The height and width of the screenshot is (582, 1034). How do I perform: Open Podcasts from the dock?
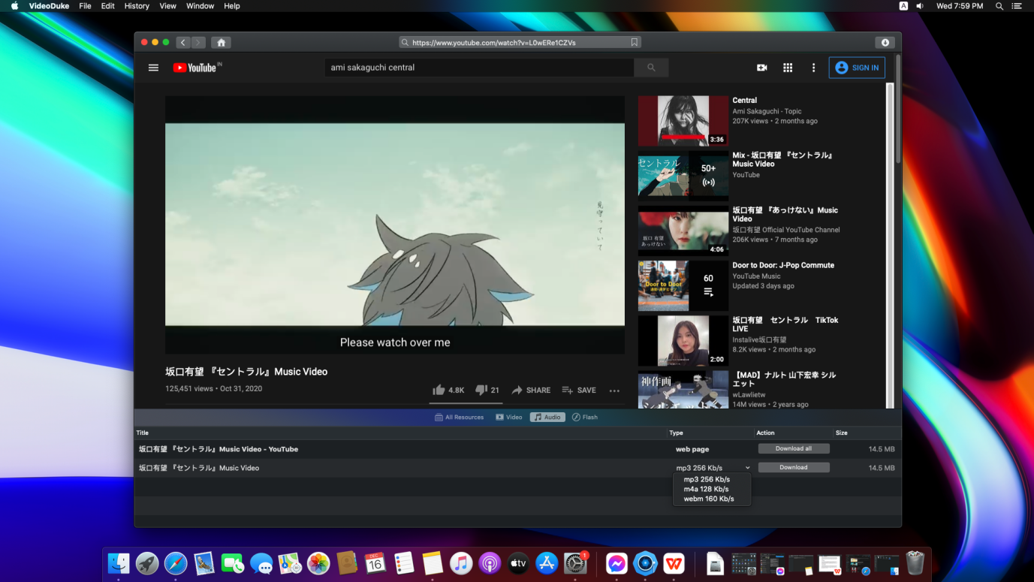coord(490,563)
